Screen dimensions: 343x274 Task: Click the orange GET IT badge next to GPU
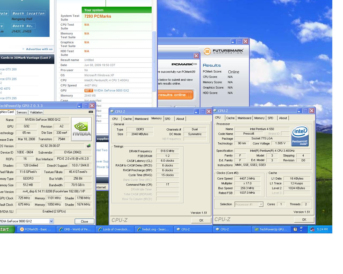(x=89, y=90)
